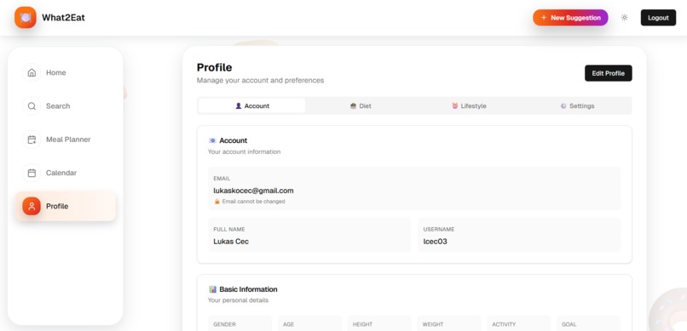Click the What2Eat brand name
Image resolution: width=687 pixels, height=331 pixels.
tap(64, 18)
